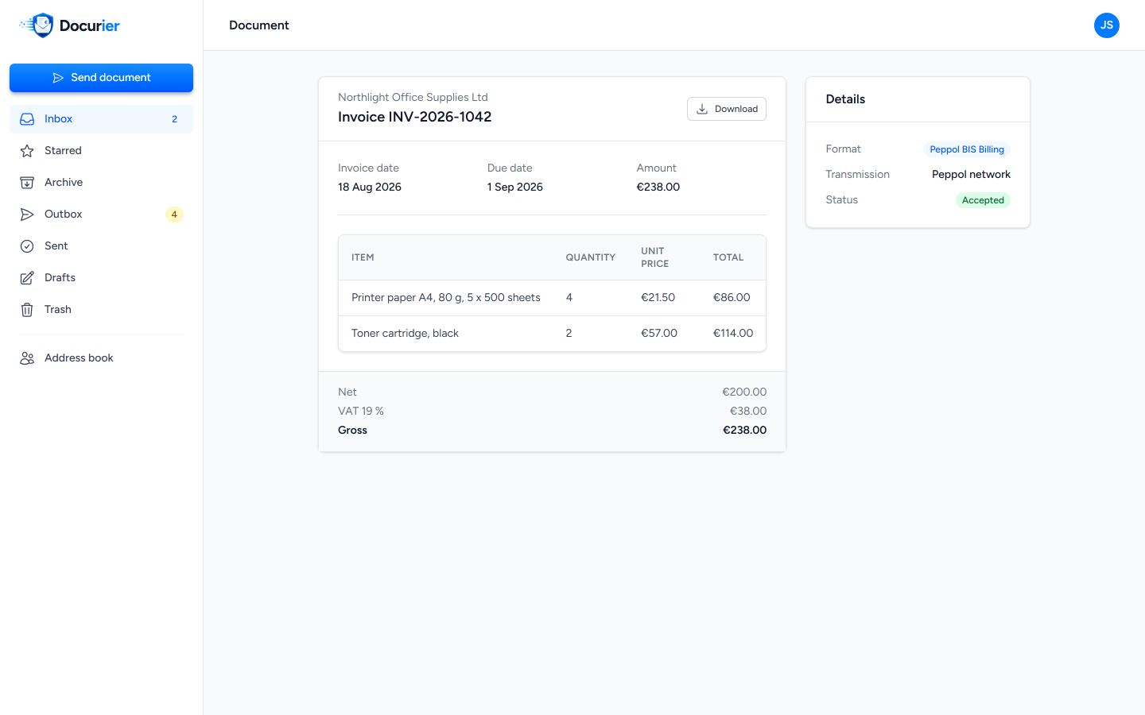Open the Address book
The height and width of the screenshot is (715, 1145).
click(x=101, y=358)
